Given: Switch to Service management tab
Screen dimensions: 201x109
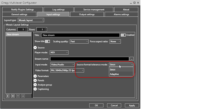Looking at the screenshot, I should coord(94,9).
